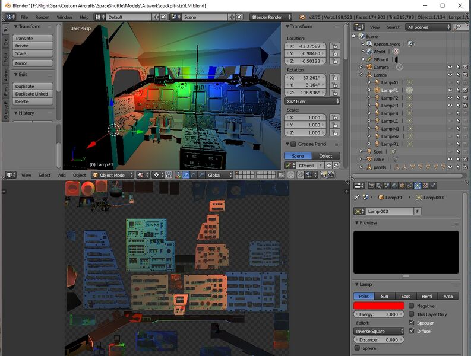The width and height of the screenshot is (471, 356).
Task: Hide Lamp-F1 with its eye icon
Action: [450, 90]
